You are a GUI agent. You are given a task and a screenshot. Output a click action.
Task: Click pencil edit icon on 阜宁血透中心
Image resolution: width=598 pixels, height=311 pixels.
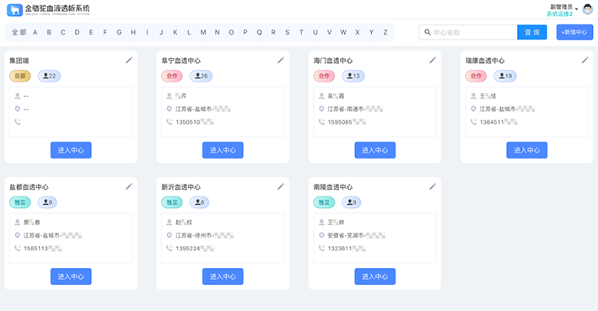(x=281, y=60)
